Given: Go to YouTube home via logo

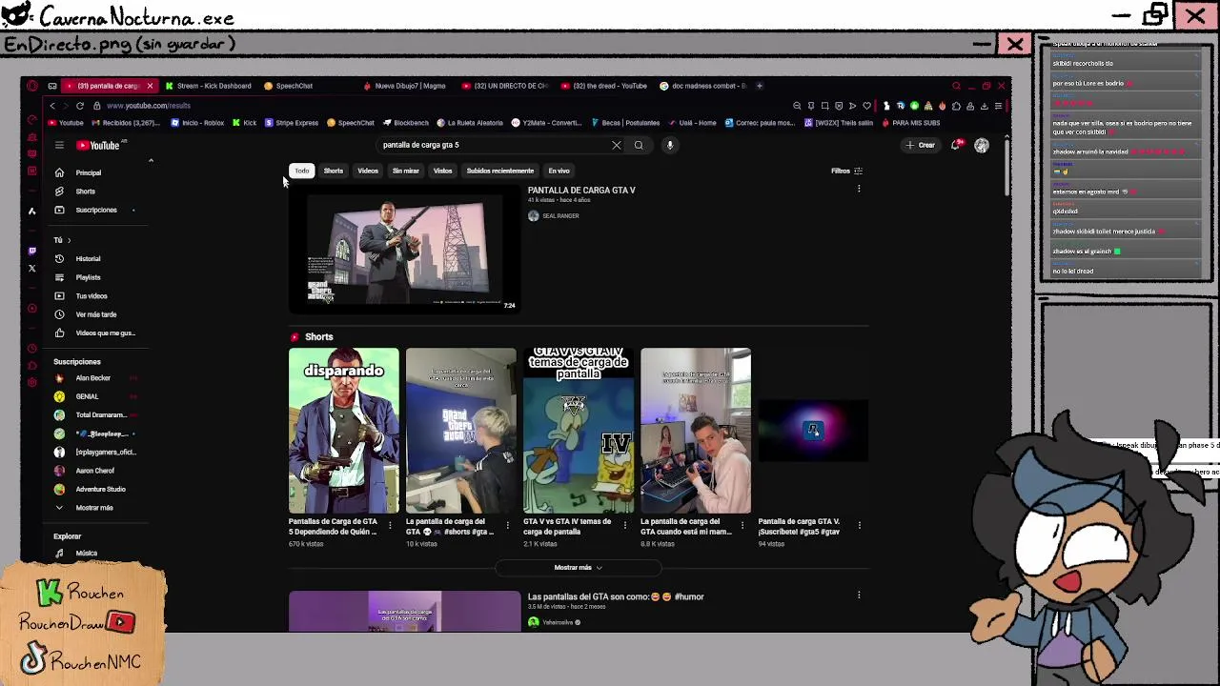Looking at the screenshot, I should click(98, 146).
